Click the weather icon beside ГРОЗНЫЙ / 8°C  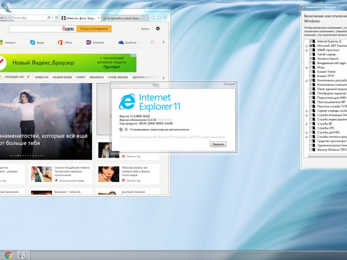coord(1,77)
